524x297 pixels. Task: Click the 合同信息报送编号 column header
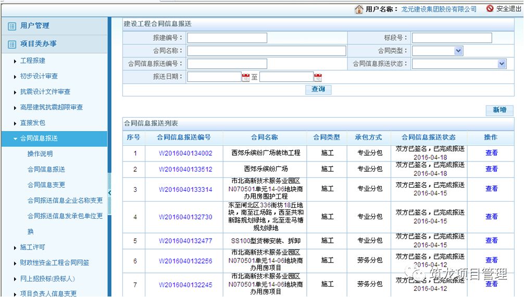coord(184,138)
